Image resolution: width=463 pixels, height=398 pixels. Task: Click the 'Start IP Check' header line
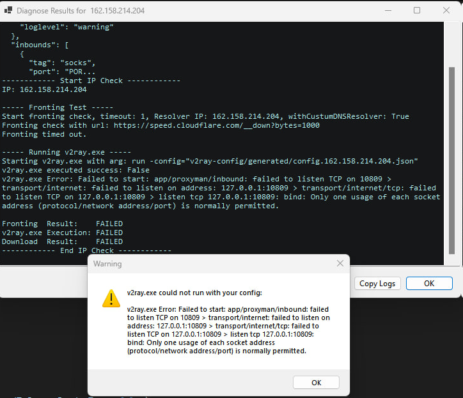click(91, 81)
